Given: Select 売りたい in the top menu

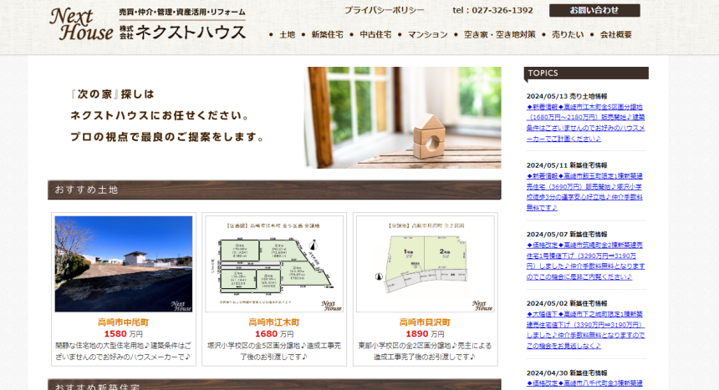Looking at the screenshot, I should 568,35.
